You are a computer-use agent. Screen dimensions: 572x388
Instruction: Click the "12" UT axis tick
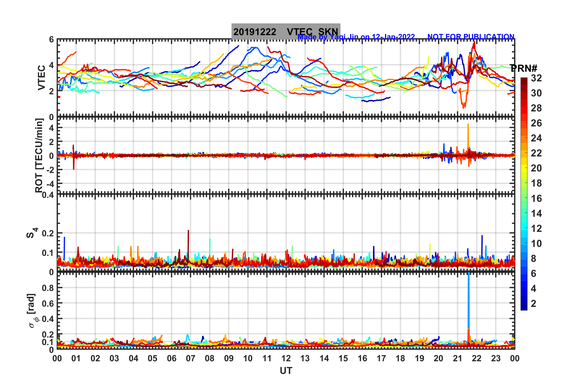coord(286,358)
